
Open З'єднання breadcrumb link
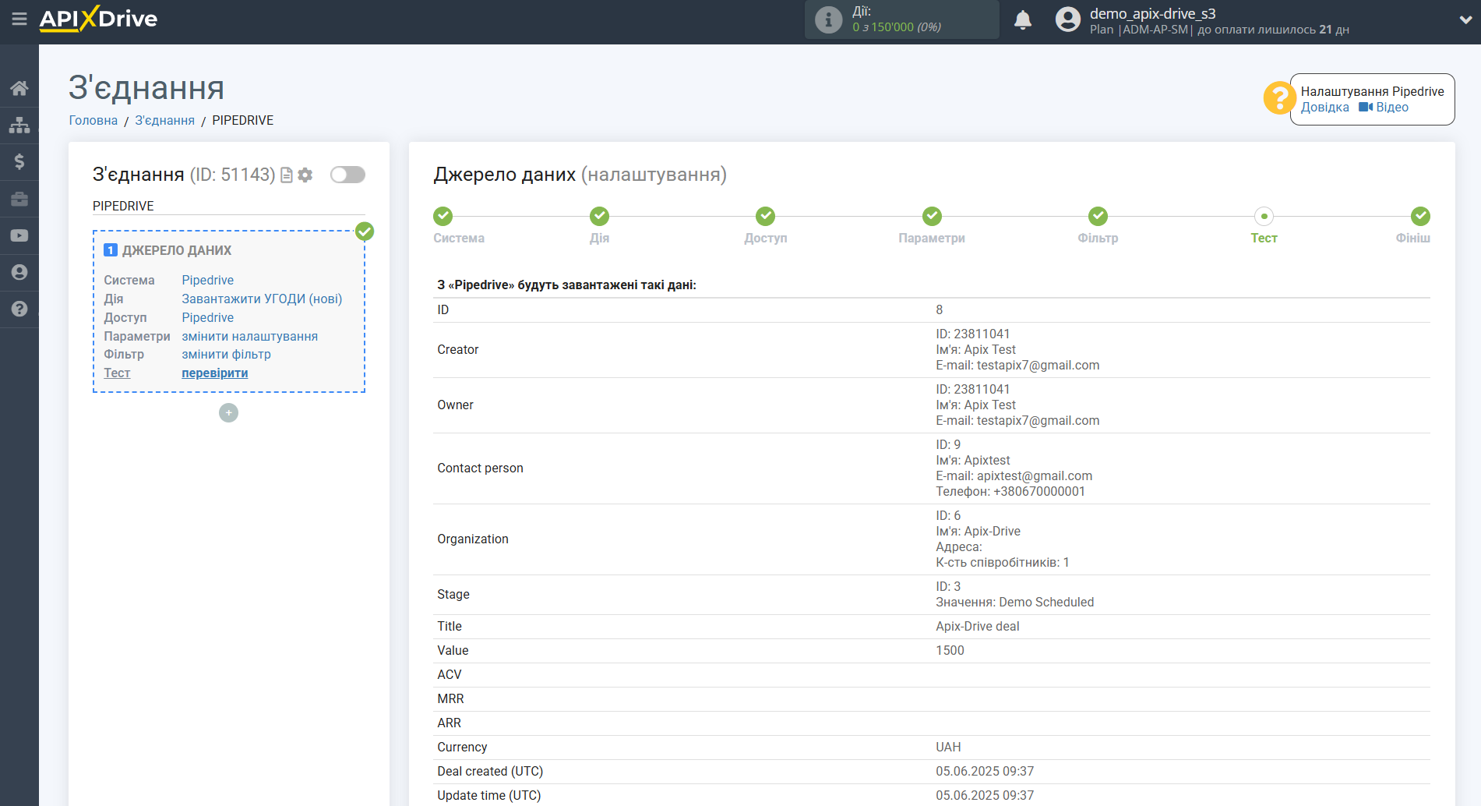[165, 120]
